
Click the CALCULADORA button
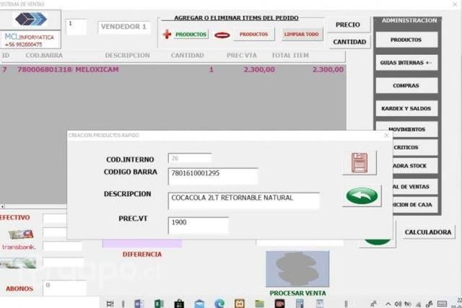[x=428, y=232]
